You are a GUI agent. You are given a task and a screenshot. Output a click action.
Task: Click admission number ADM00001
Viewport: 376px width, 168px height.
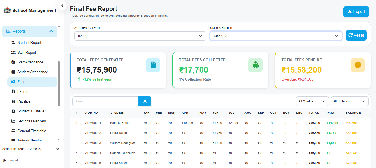[93, 123]
